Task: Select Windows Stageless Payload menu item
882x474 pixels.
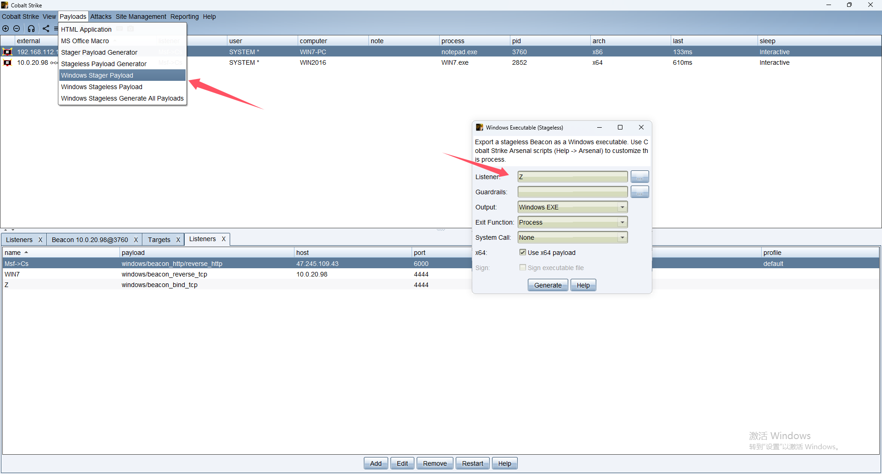Action: coord(122,87)
